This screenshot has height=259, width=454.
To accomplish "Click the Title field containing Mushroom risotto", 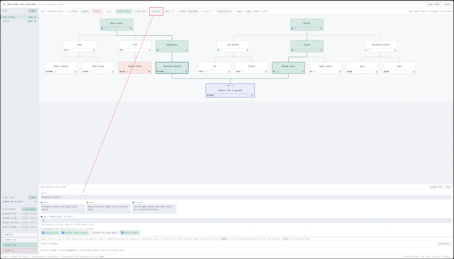I will tap(246, 197).
